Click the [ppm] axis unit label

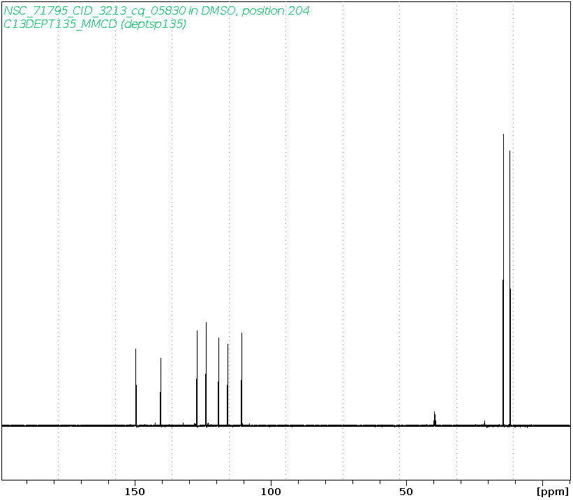pyautogui.click(x=553, y=492)
